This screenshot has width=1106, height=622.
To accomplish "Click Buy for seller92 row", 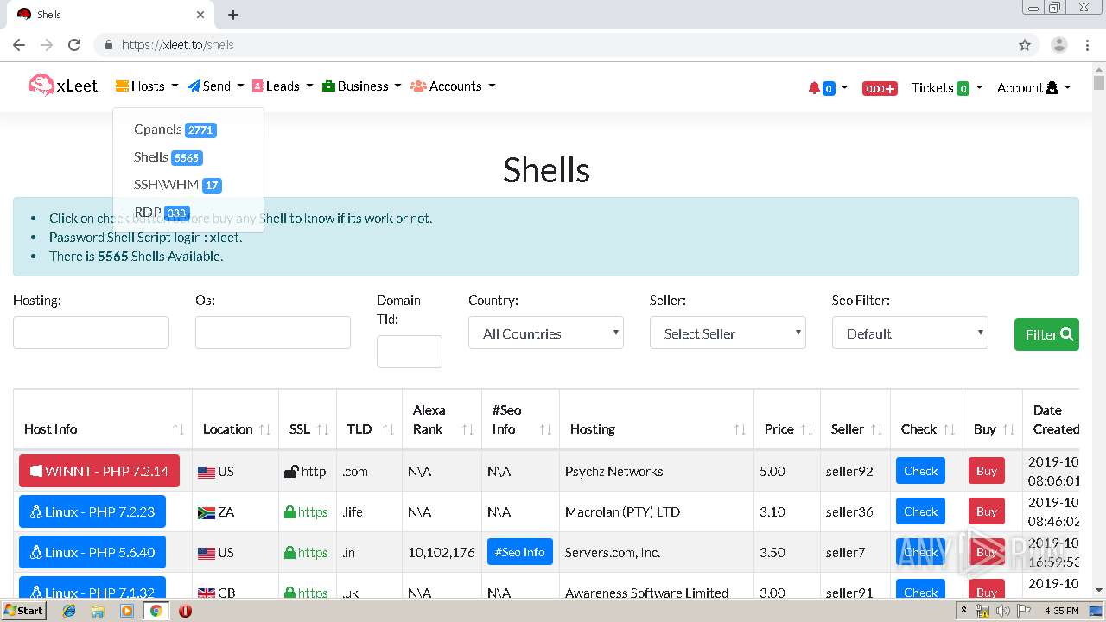I will (x=987, y=471).
